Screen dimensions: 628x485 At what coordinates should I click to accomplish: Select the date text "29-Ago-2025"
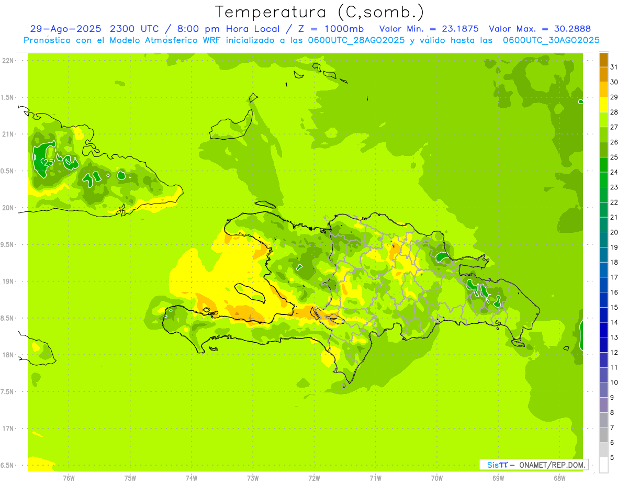point(65,29)
